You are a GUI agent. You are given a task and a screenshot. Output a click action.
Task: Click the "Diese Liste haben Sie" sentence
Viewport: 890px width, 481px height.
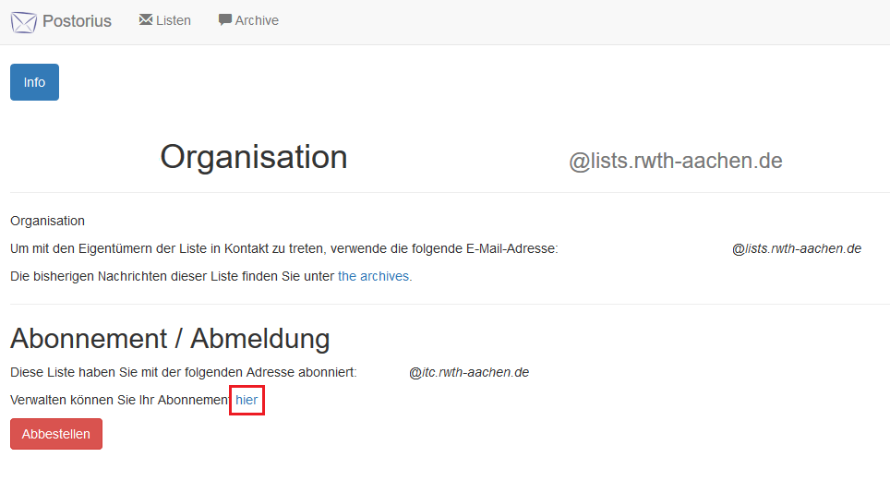(x=183, y=372)
